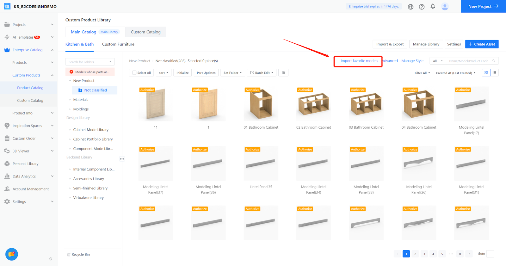Open the All search scope dropdown
Viewport: 506px width, 266px height.
[x=438, y=61]
